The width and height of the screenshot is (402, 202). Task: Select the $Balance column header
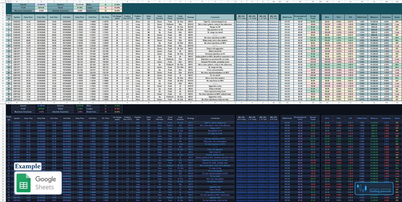(374, 17)
